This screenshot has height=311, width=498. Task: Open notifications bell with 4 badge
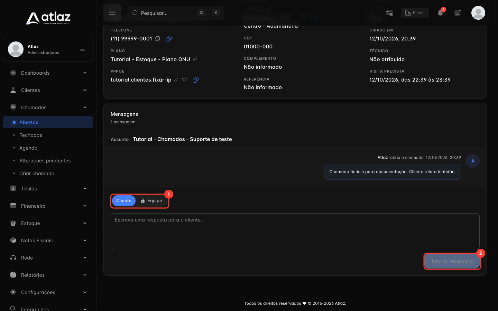pyautogui.click(x=440, y=13)
